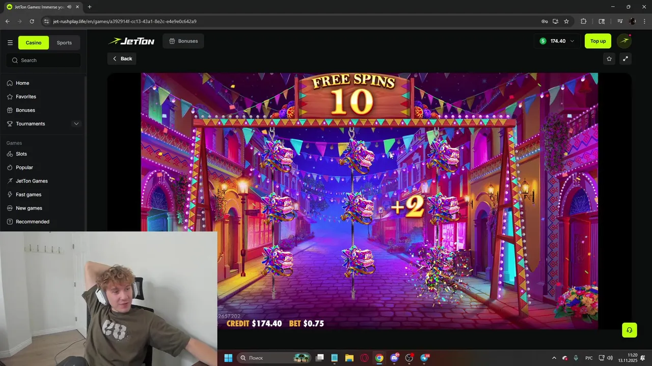The image size is (652, 366).
Task: Switch to the Casino tab
Action: tap(34, 43)
